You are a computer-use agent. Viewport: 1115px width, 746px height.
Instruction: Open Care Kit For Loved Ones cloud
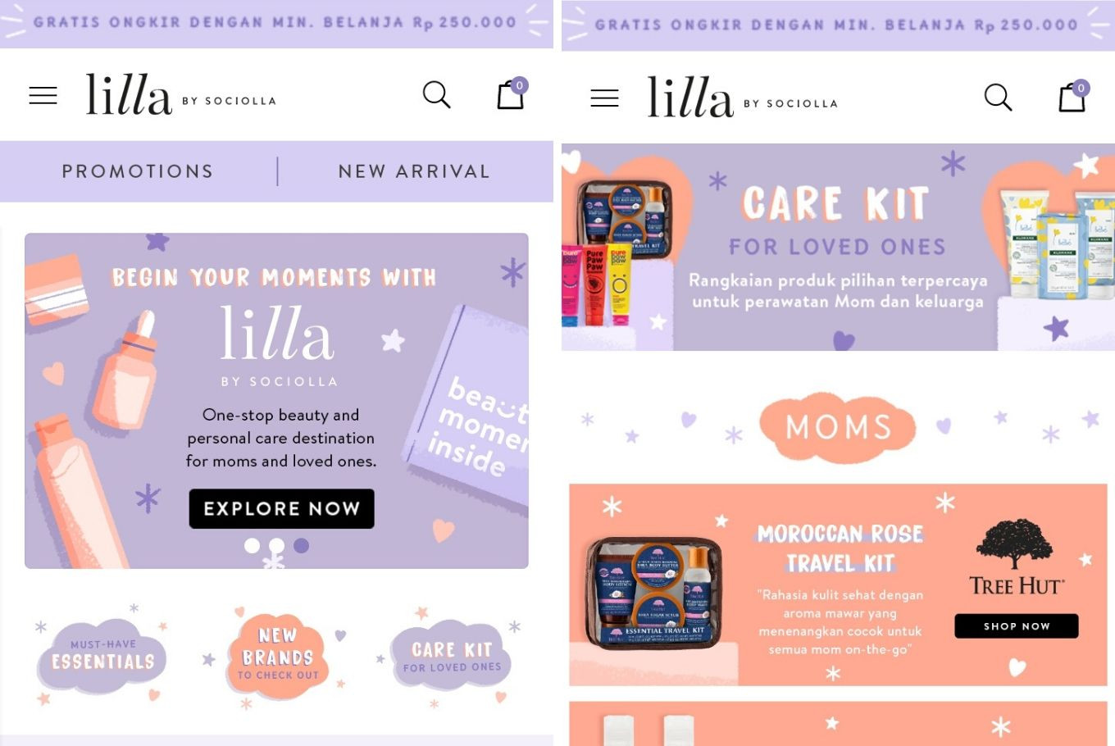[x=451, y=657]
